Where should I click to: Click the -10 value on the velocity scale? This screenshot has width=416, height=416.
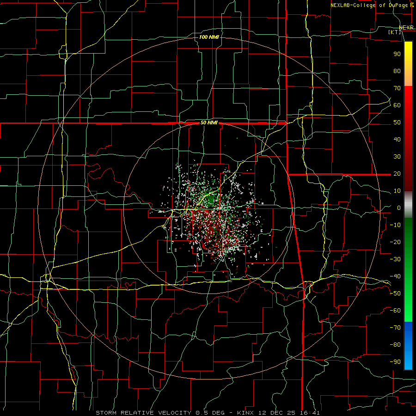(395, 225)
